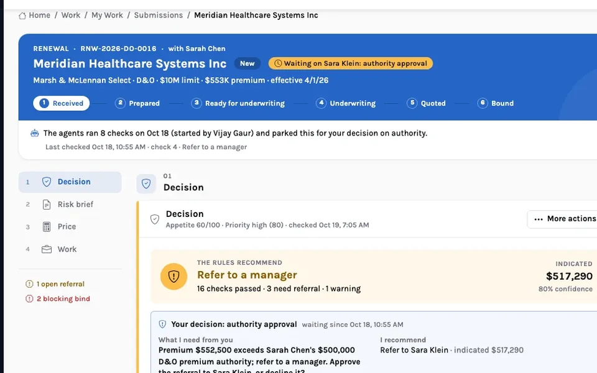Open the Risk brief sidebar section
This screenshot has width=597, height=373.
pos(70,205)
